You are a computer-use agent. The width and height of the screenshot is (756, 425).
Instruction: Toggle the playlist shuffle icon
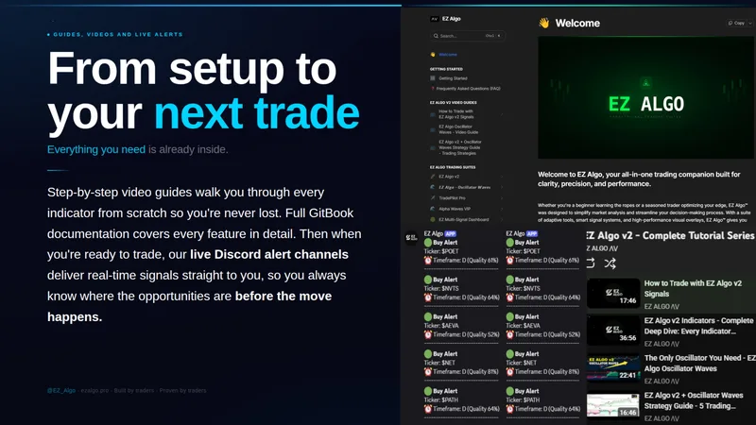(x=610, y=263)
